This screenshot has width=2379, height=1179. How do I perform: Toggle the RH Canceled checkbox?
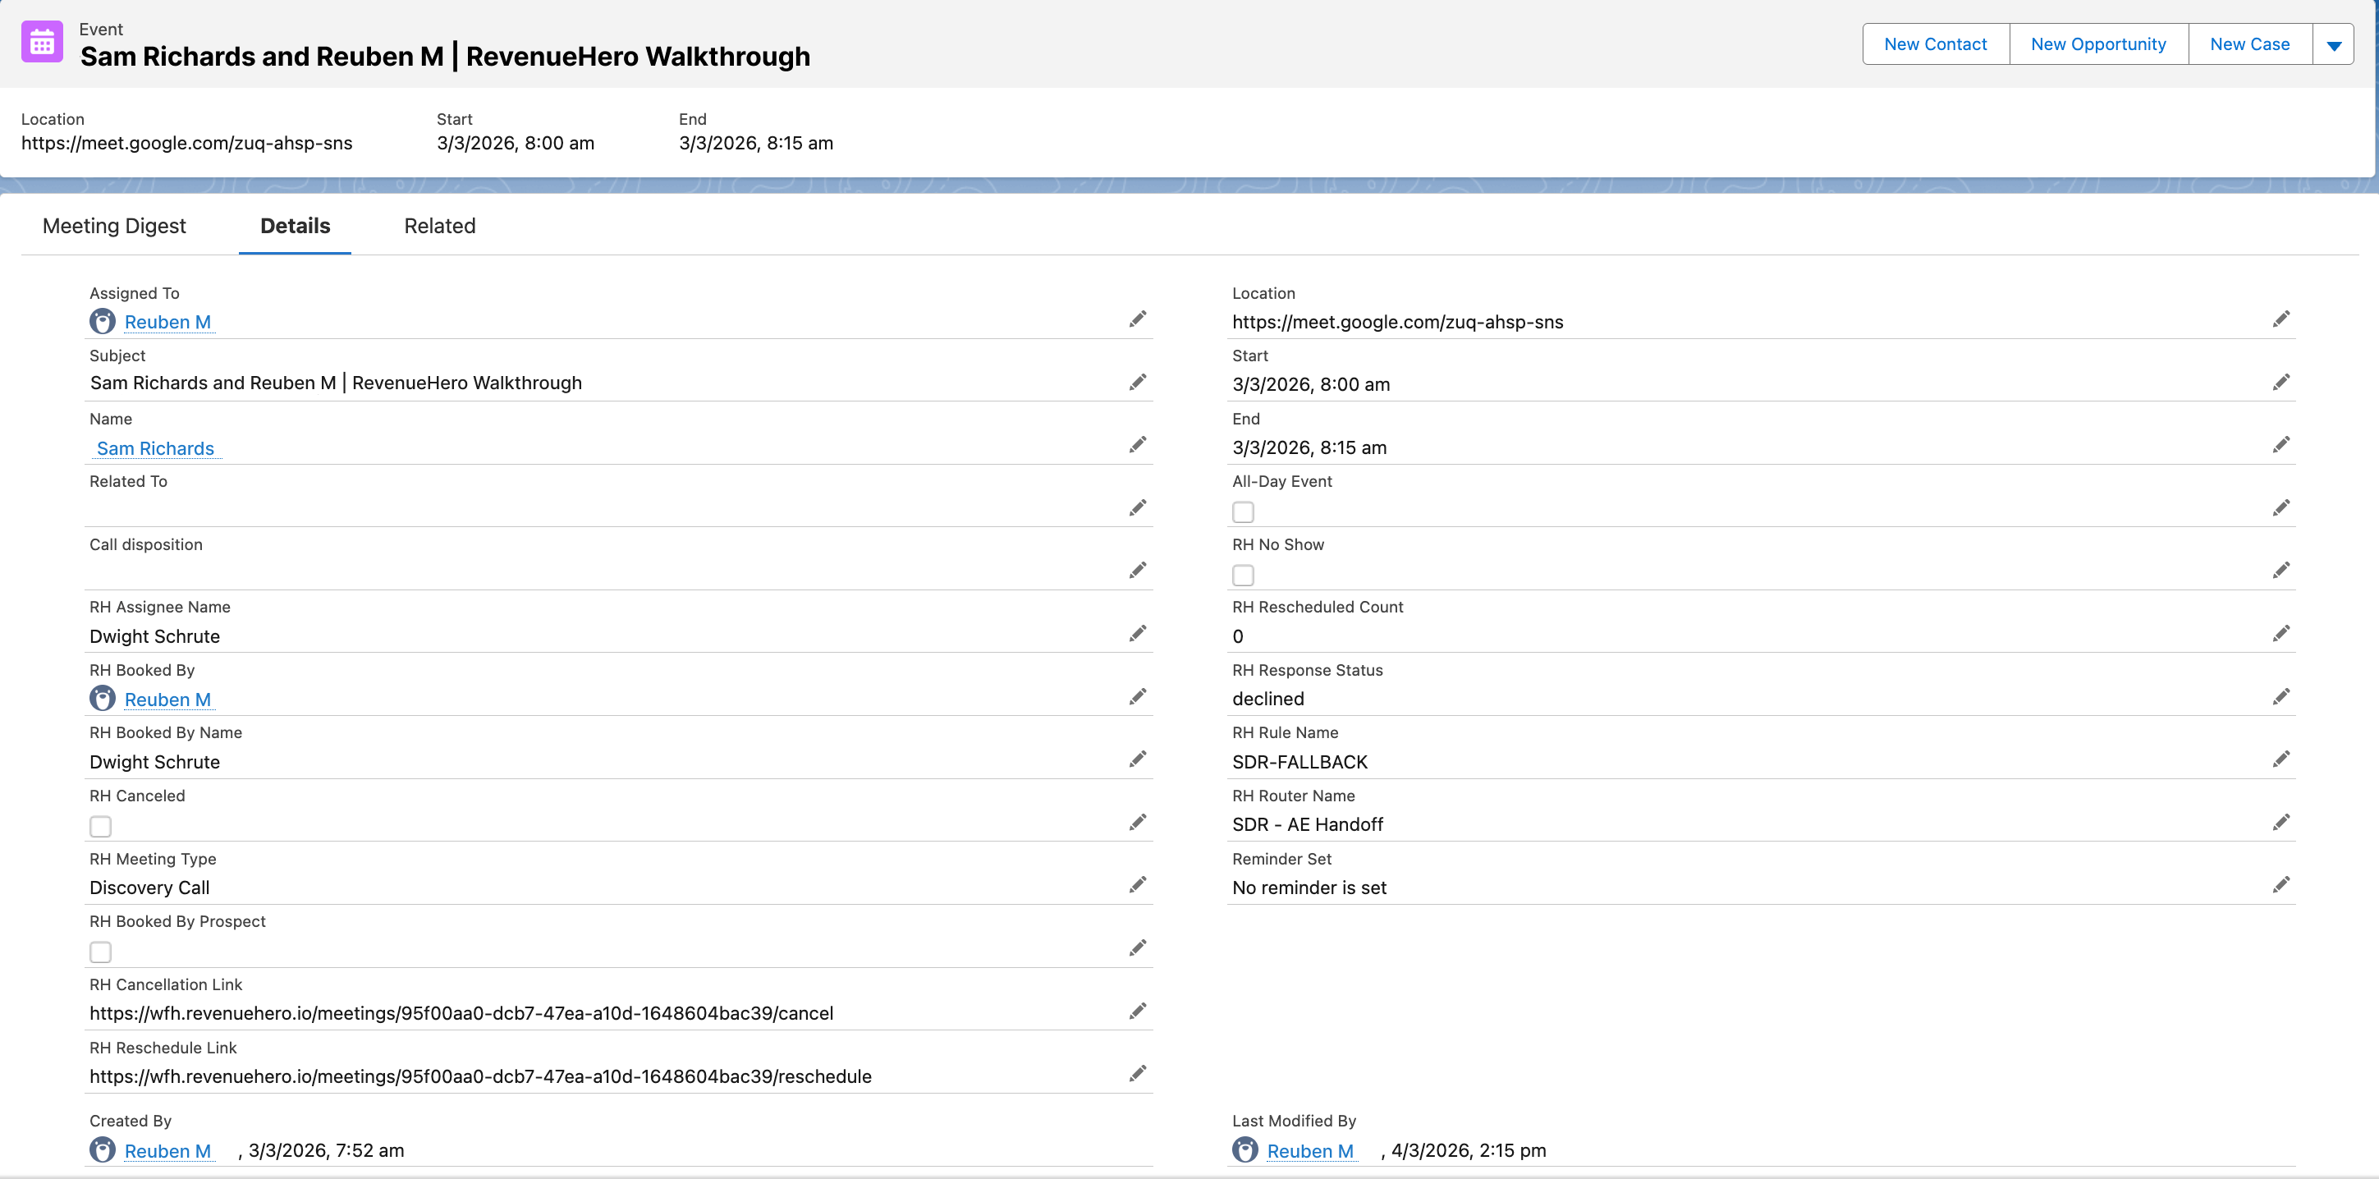click(x=101, y=826)
